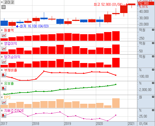
Task: Close the 영업이익 indicator panel
Action: [153, 43]
